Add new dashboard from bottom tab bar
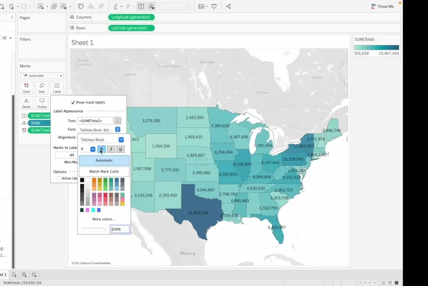This screenshot has height=286, width=428. point(24,275)
